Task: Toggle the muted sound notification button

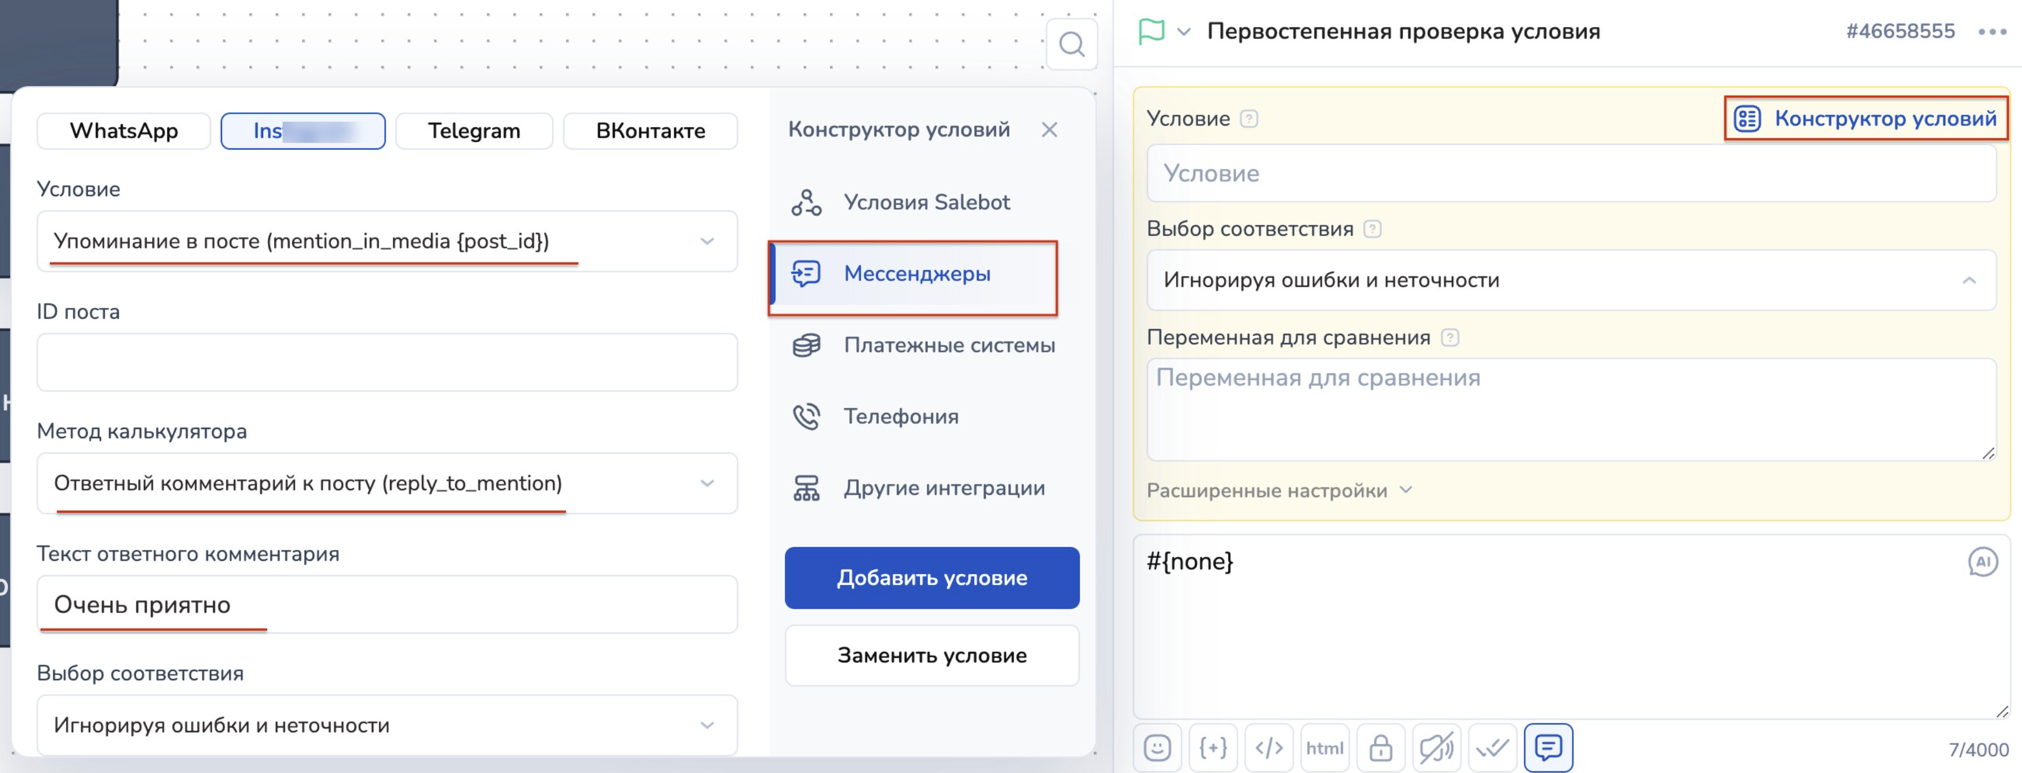Action: [1437, 748]
